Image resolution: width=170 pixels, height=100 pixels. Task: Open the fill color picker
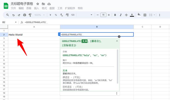point(139,15)
